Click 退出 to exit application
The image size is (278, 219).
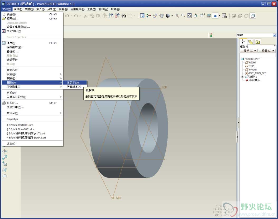(32, 144)
